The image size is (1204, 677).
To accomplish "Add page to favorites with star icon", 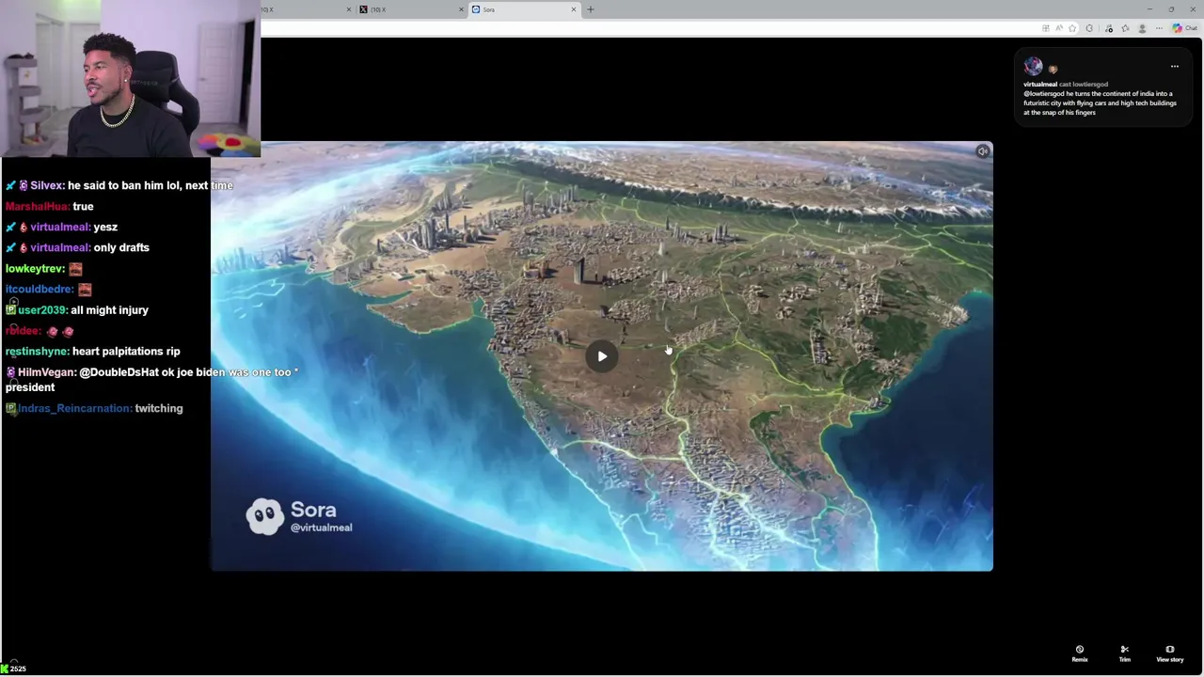I will point(1072,28).
